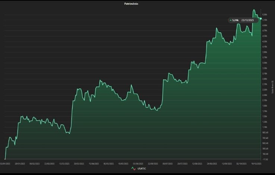Screen dimensions: 275x175
Task: Click the 5,24k value in the tooltip
Action: point(235,20)
